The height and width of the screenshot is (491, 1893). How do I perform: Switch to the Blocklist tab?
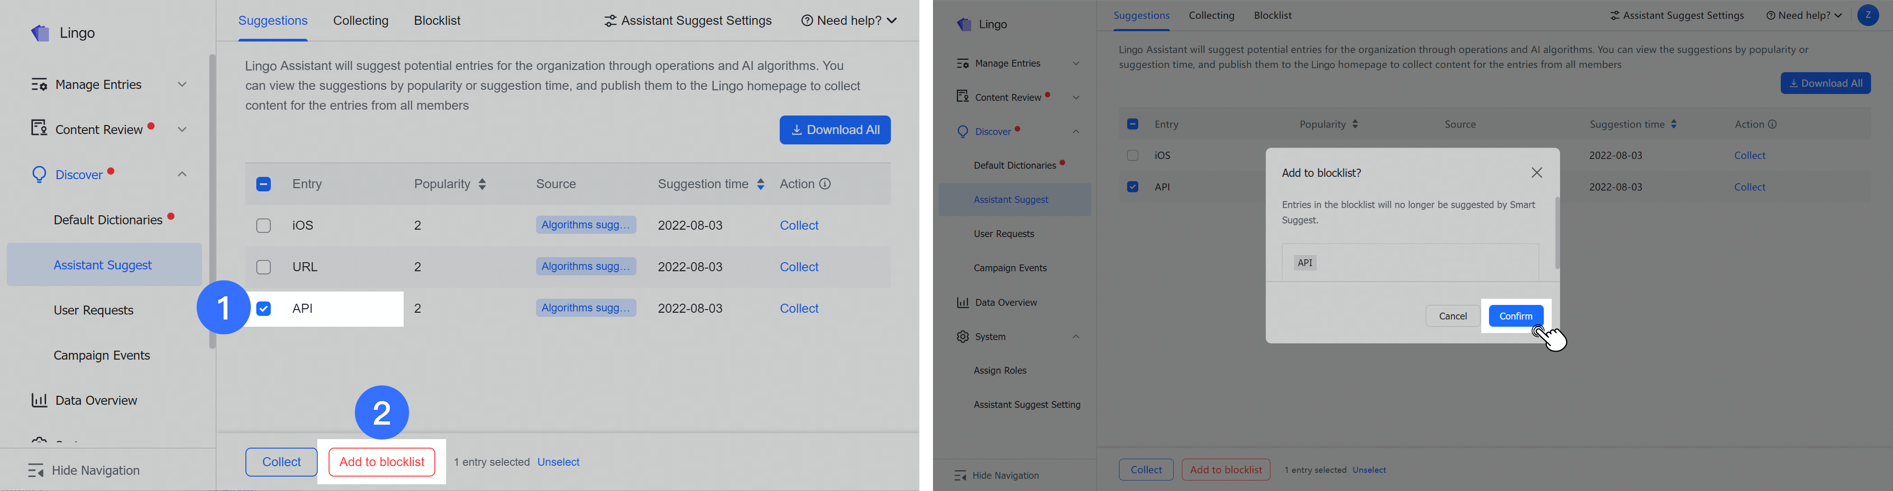[x=437, y=21]
